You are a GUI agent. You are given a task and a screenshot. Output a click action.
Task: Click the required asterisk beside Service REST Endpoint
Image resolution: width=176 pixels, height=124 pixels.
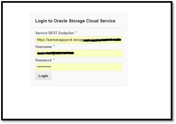pyautogui.click(x=76, y=33)
